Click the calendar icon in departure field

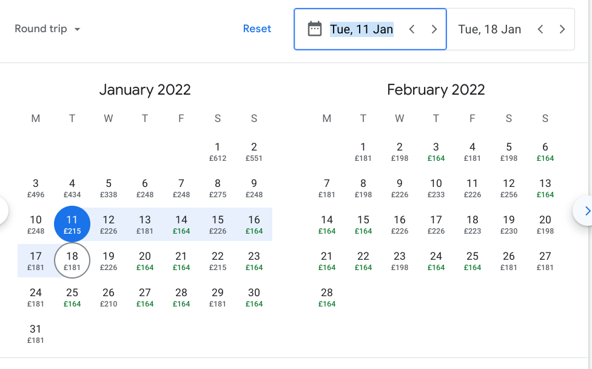pos(314,29)
